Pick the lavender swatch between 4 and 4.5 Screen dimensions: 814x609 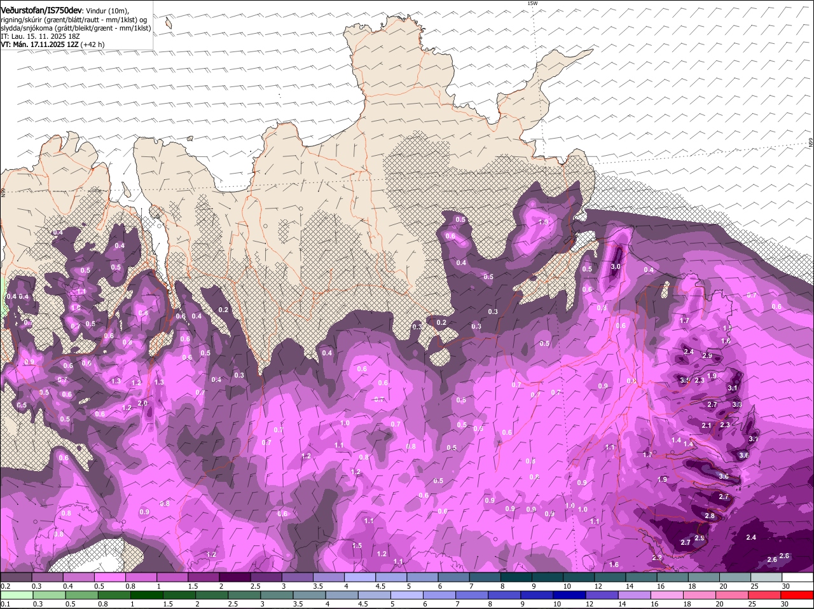click(x=359, y=577)
